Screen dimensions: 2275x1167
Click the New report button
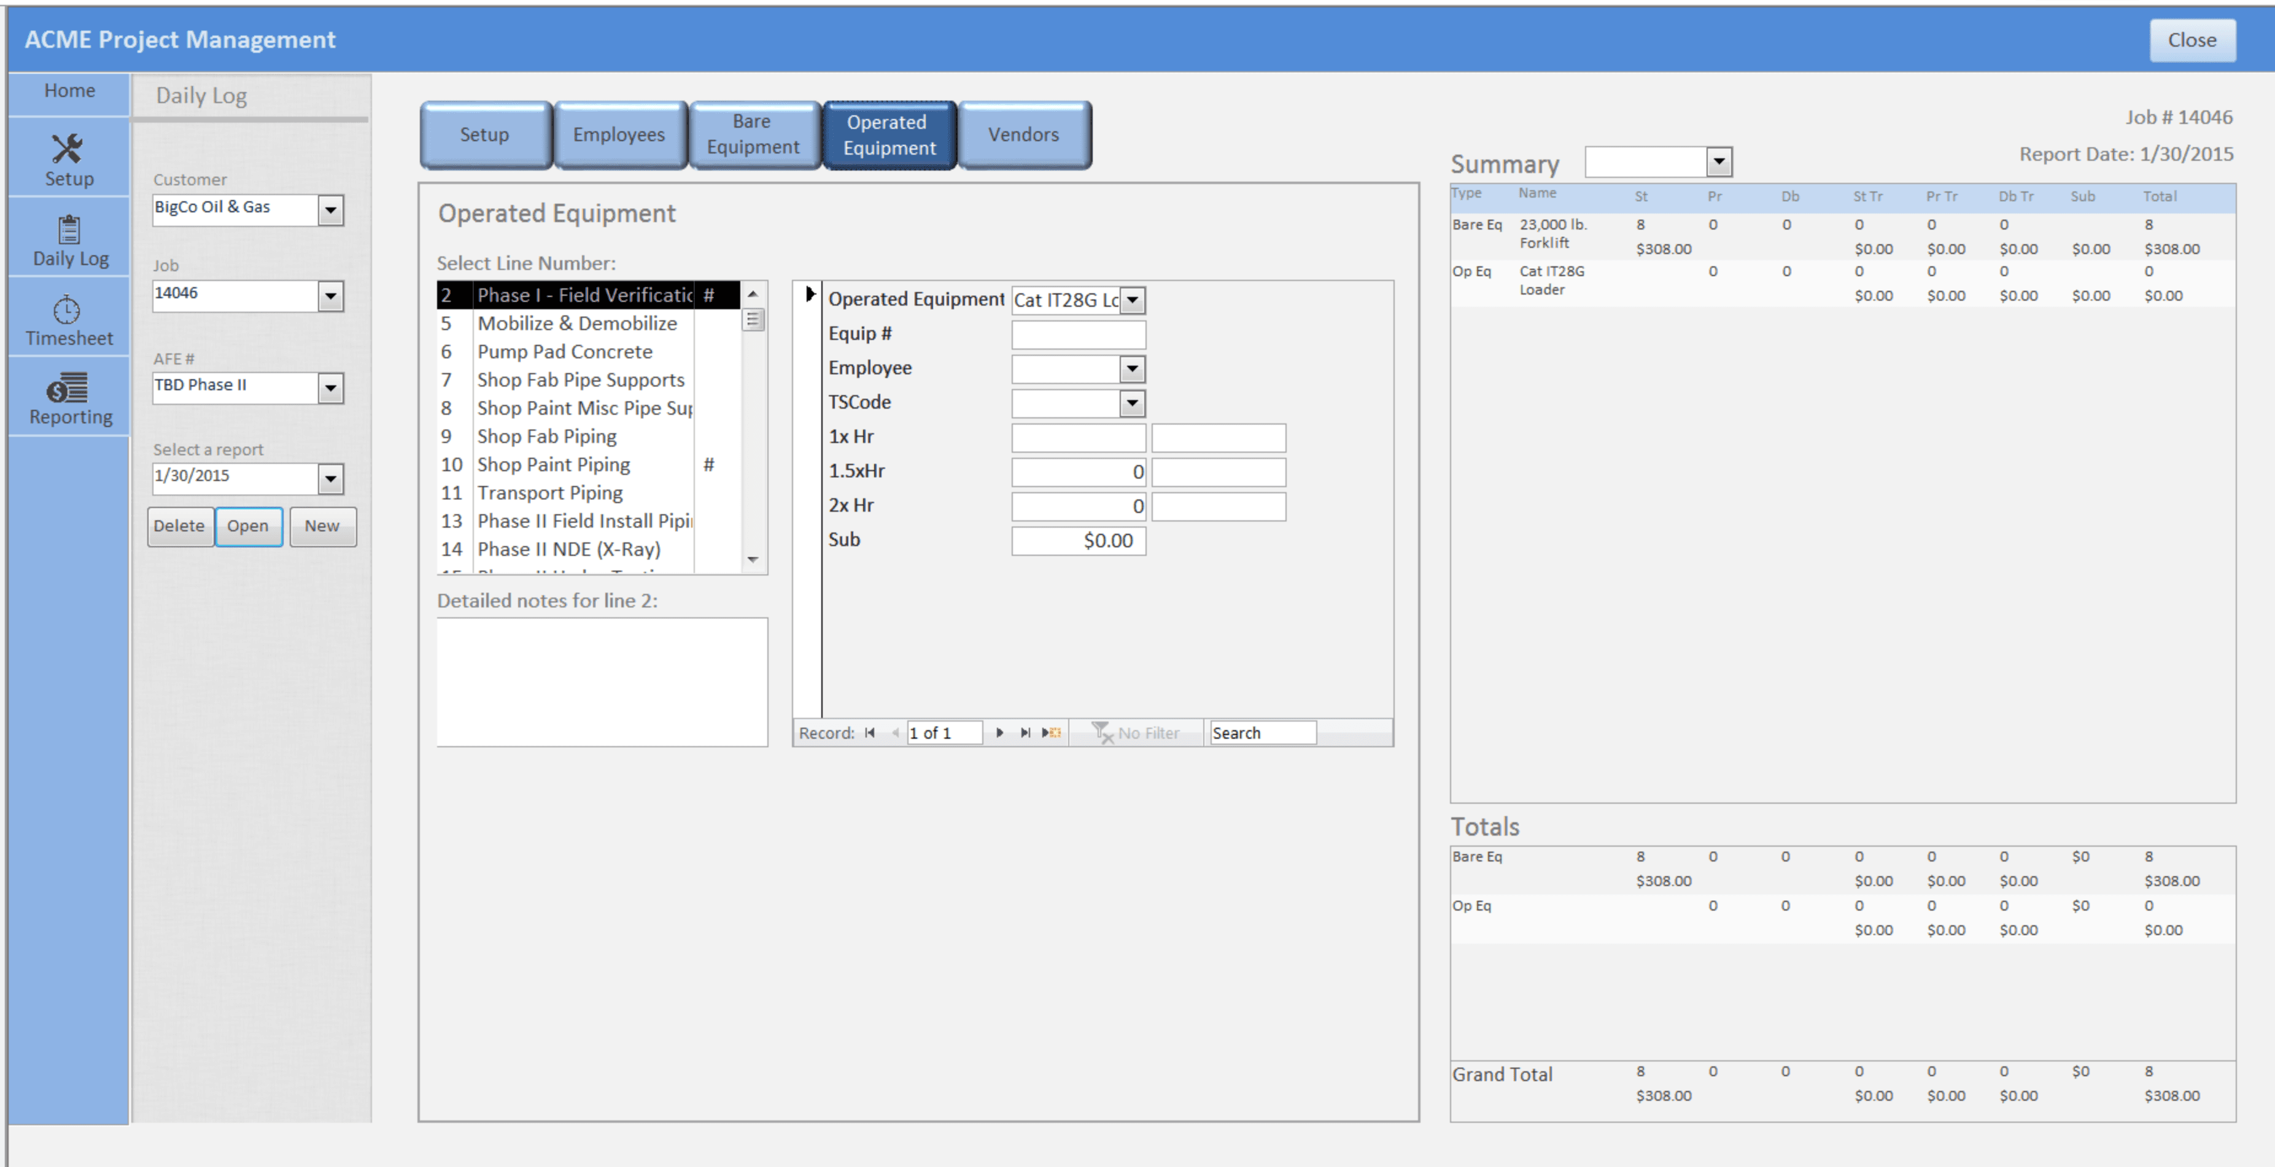(x=322, y=526)
